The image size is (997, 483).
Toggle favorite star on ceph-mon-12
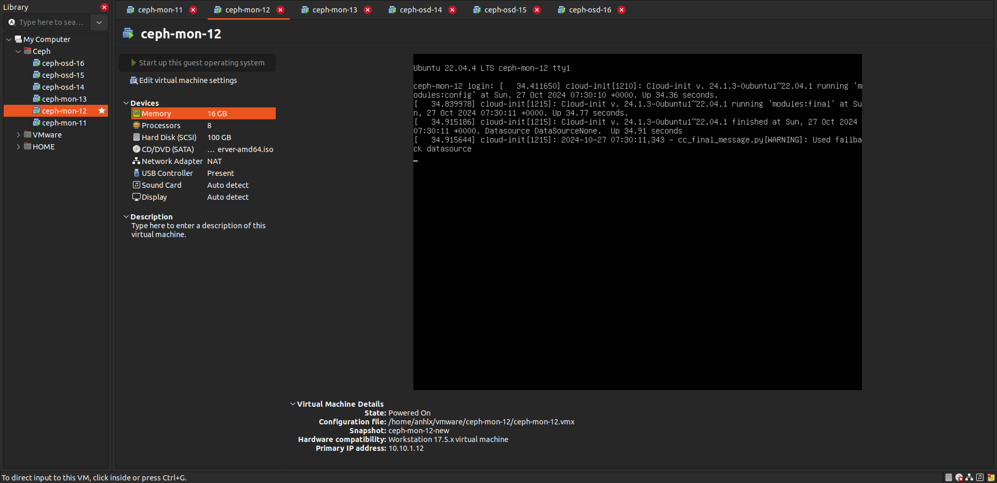coord(102,111)
